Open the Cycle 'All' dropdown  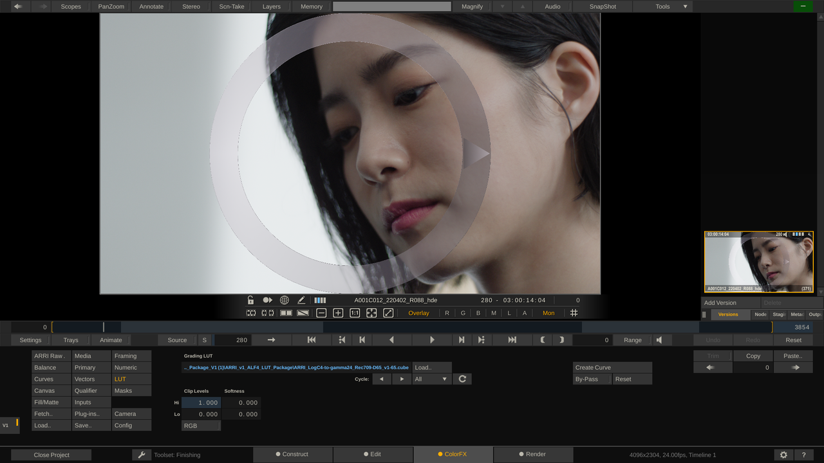(x=432, y=379)
